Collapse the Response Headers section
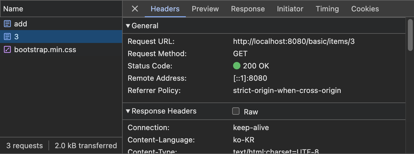This screenshot has height=154, width=414. click(128, 111)
